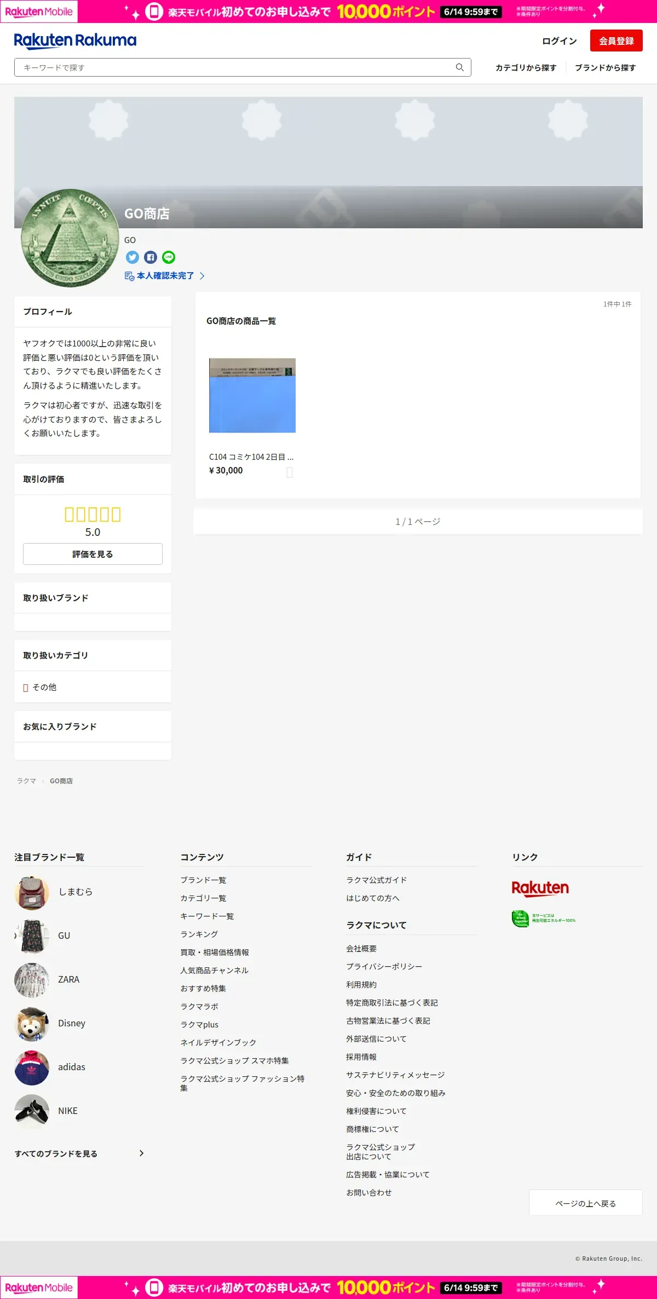The height and width of the screenshot is (1299, 657).
Task: Share the shop on Twitter
Action: click(x=132, y=257)
